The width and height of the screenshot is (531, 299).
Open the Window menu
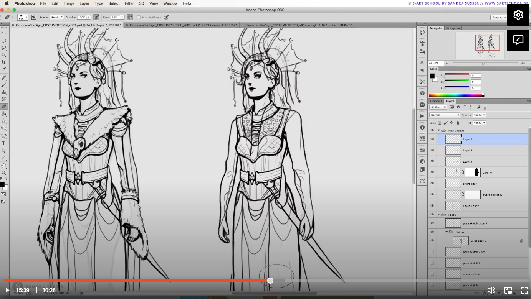pyautogui.click(x=170, y=3)
